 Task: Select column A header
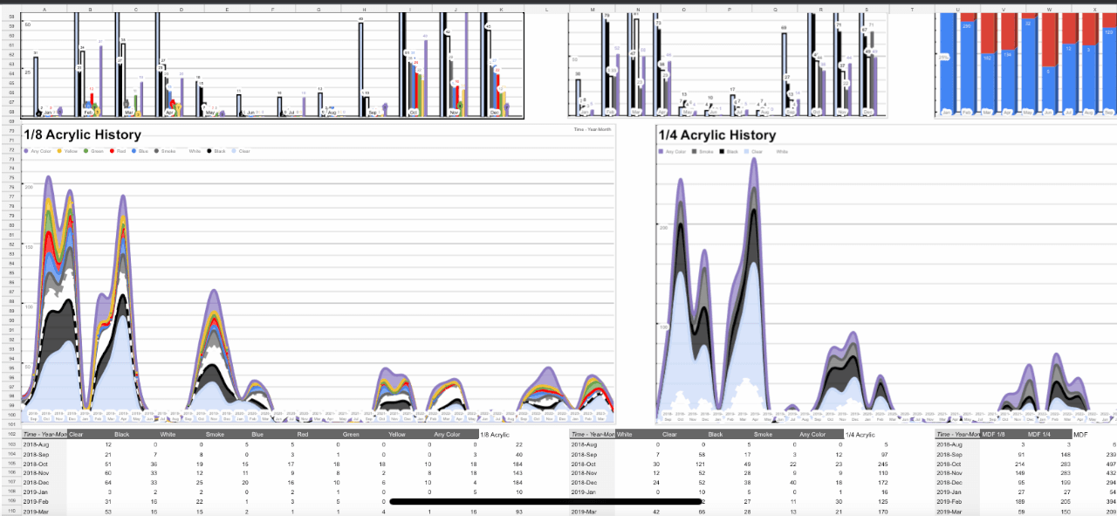(x=44, y=9)
